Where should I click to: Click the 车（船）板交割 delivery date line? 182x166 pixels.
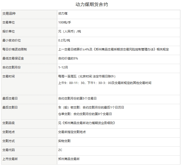pos(91,107)
